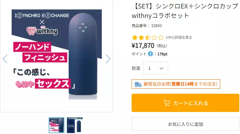Show the previous product image
Viewport: 240px width, 134px height.
point(5,59)
